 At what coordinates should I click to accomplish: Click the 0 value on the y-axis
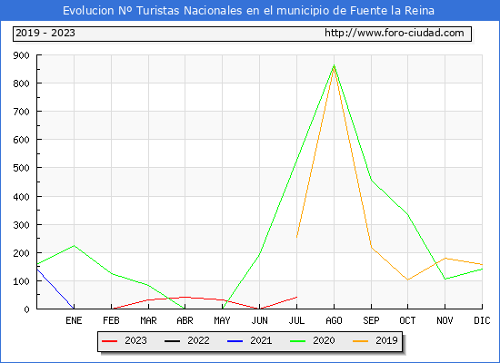click(x=26, y=309)
